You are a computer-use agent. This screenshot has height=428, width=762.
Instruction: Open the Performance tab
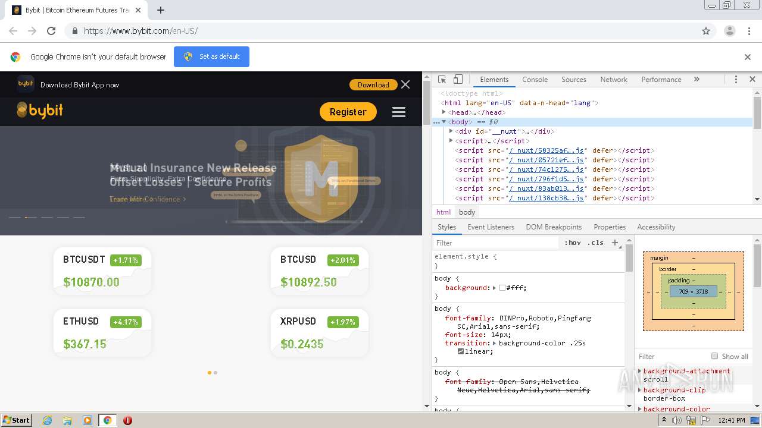(661, 79)
